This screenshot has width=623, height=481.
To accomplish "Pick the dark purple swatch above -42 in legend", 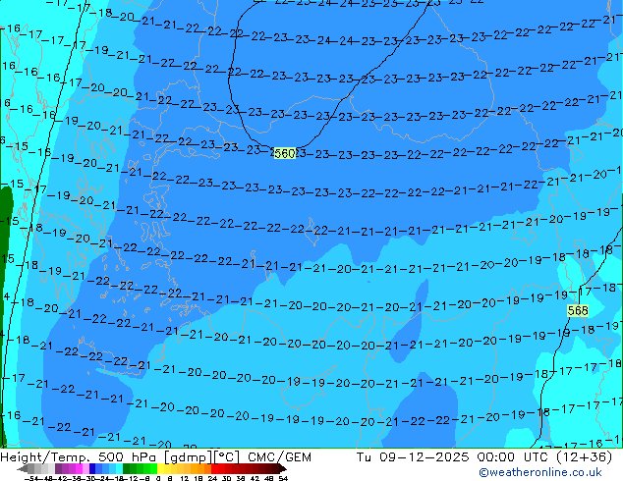I will coord(58,468).
